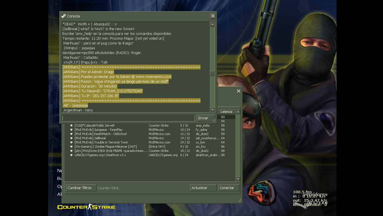Click the 6 / 24 players cell
Screen dimensions: 383x216
pos(184,155)
